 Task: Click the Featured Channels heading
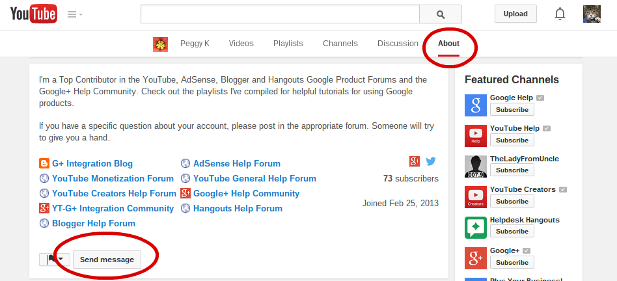[x=512, y=80]
